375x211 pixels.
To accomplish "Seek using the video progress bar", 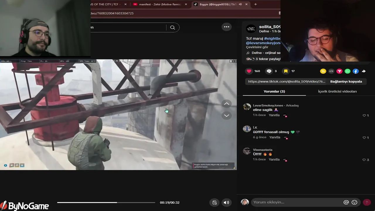I will tap(106, 203).
